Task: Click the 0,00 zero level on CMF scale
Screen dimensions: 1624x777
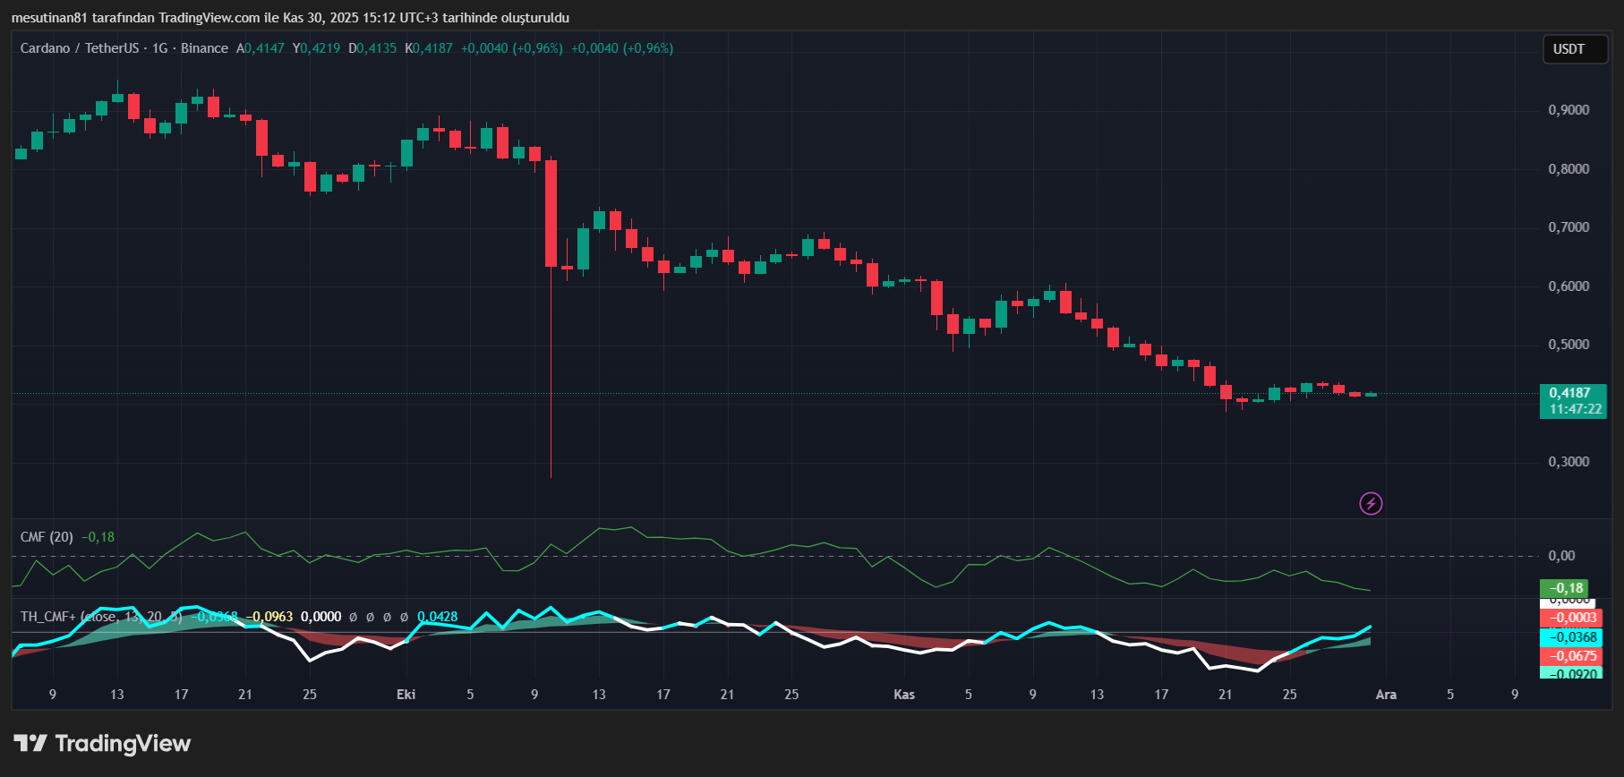Action: (x=1561, y=556)
